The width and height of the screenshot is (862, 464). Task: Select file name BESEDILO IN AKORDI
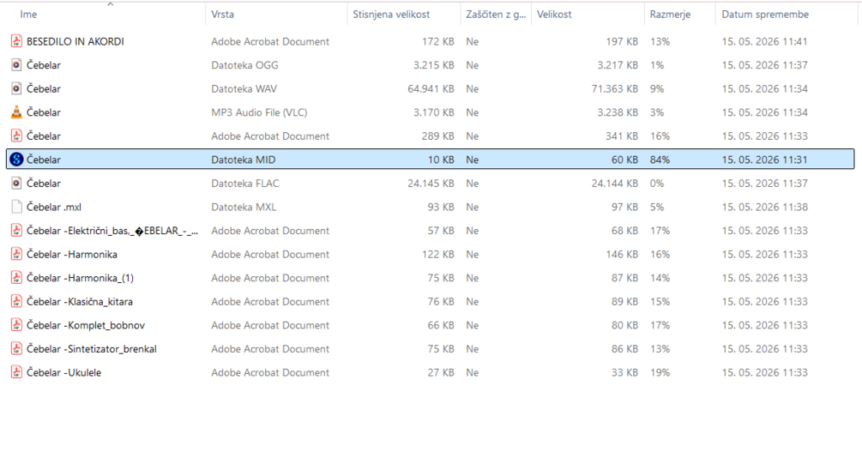coord(75,41)
